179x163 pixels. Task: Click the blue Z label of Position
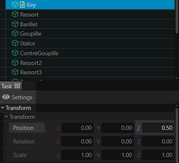(139, 128)
